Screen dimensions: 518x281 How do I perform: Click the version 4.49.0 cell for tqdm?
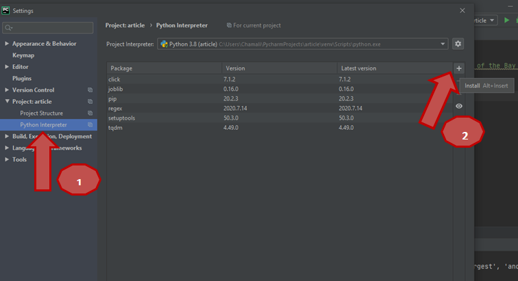(x=231, y=128)
